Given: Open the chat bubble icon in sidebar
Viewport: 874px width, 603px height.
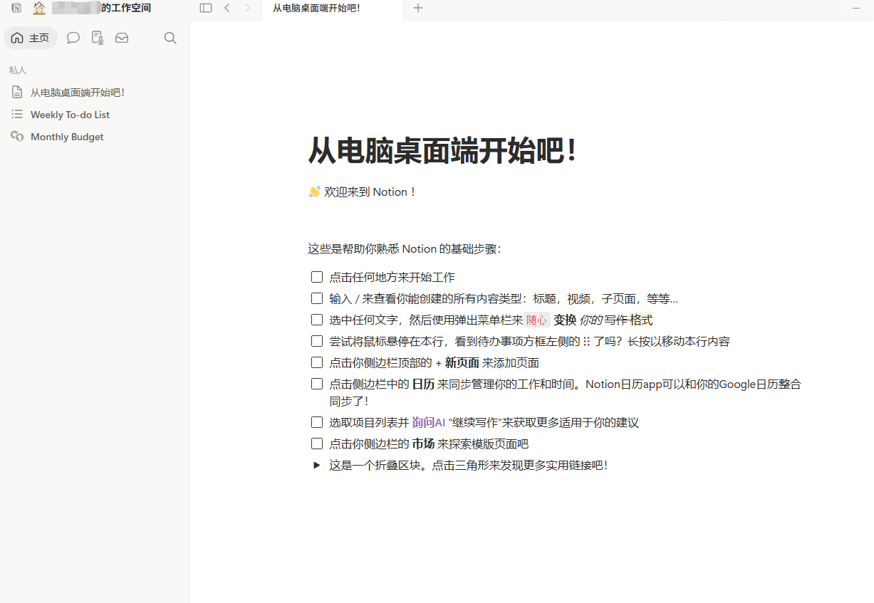Looking at the screenshot, I should tap(73, 38).
